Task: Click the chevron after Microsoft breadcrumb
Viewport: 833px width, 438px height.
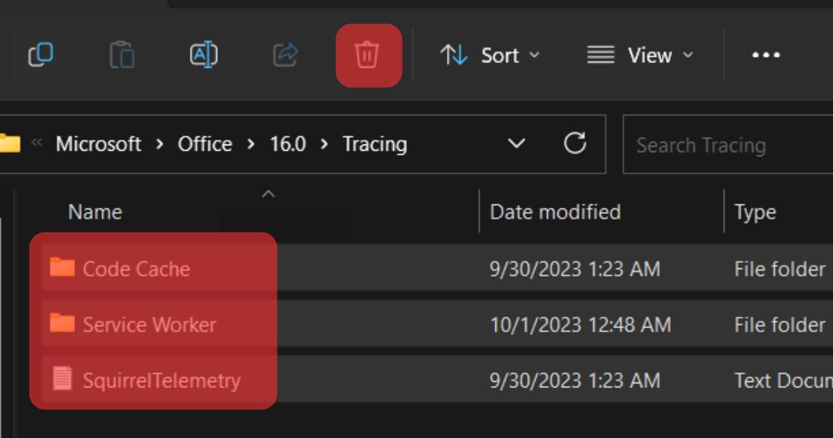Action: click(159, 145)
